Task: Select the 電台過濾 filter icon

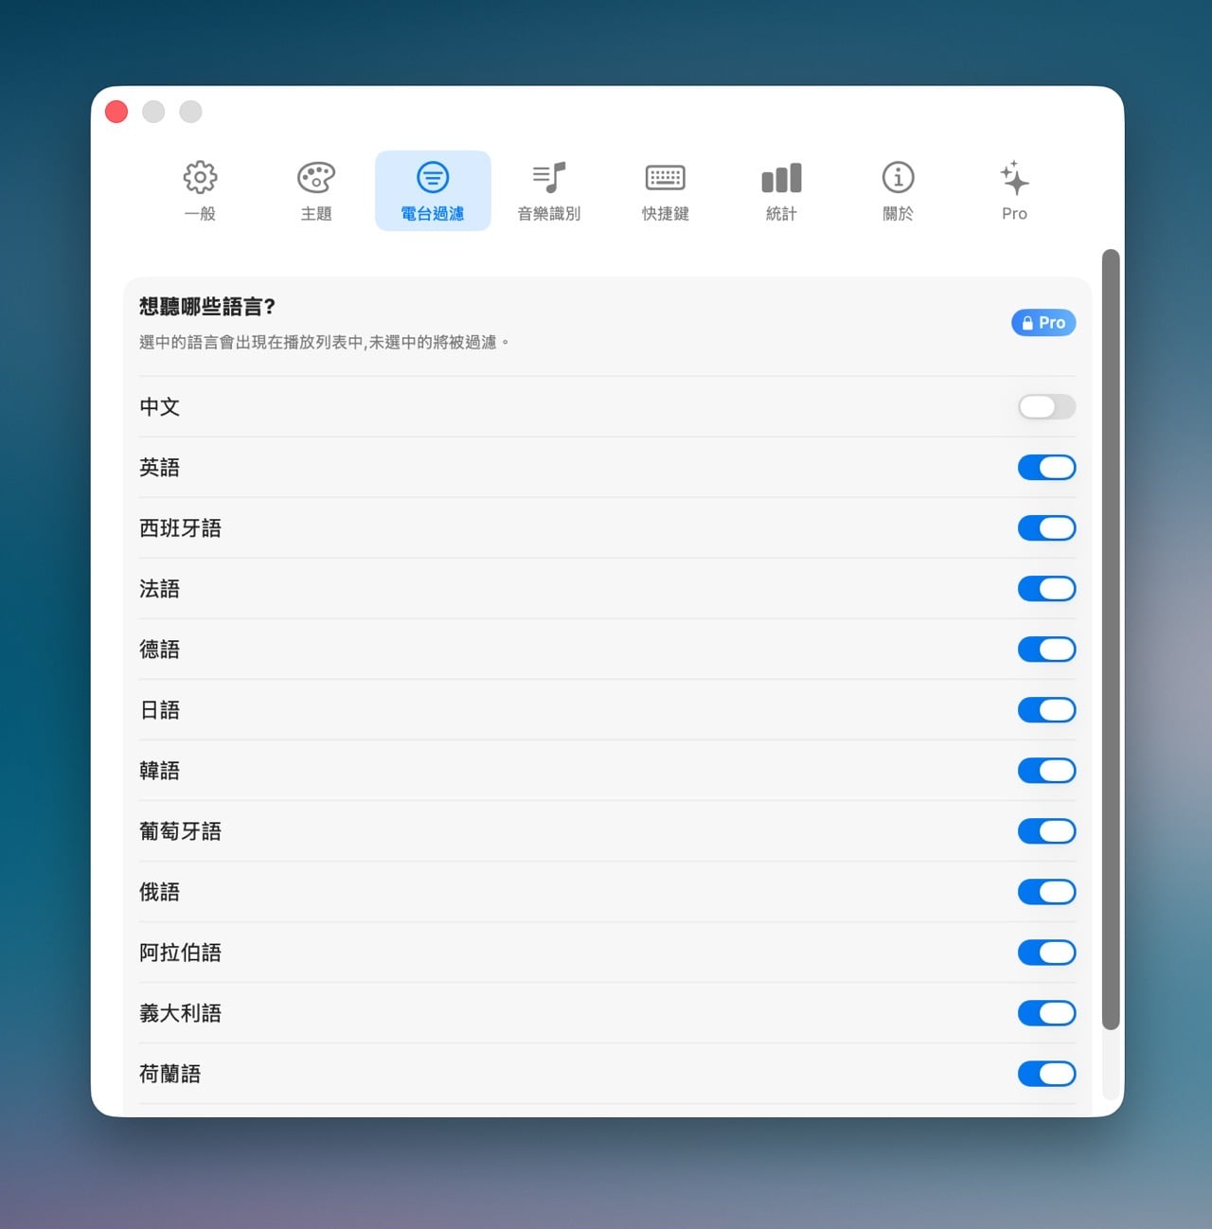Action: [433, 178]
